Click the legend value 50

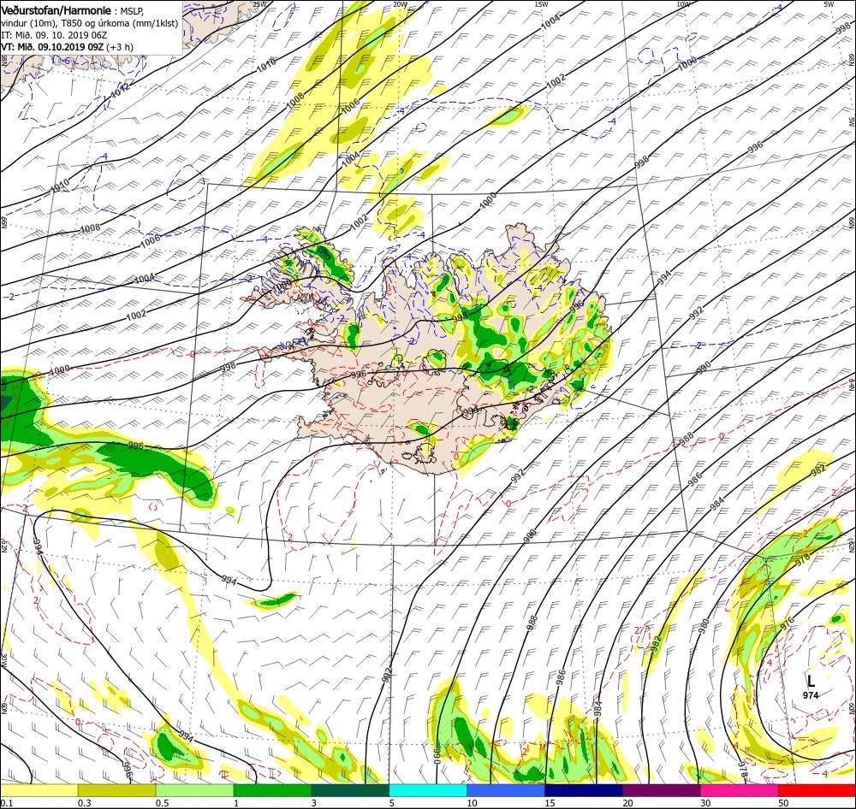[783, 803]
